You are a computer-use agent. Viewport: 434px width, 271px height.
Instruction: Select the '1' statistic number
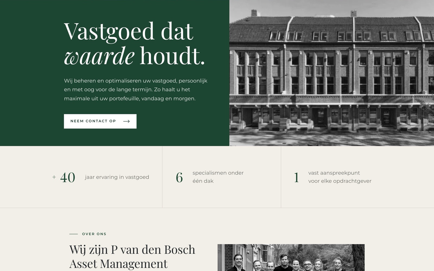(x=296, y=178)
